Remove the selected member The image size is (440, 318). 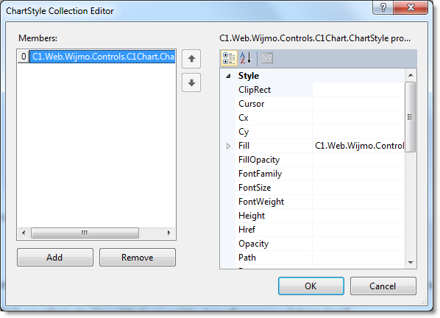tap(138, 257)
